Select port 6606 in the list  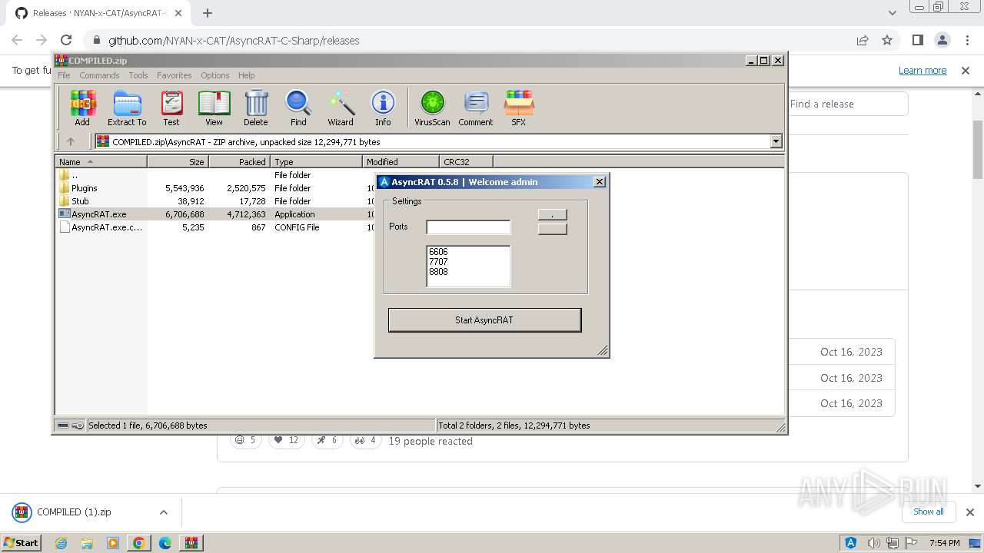pos(438,252)
